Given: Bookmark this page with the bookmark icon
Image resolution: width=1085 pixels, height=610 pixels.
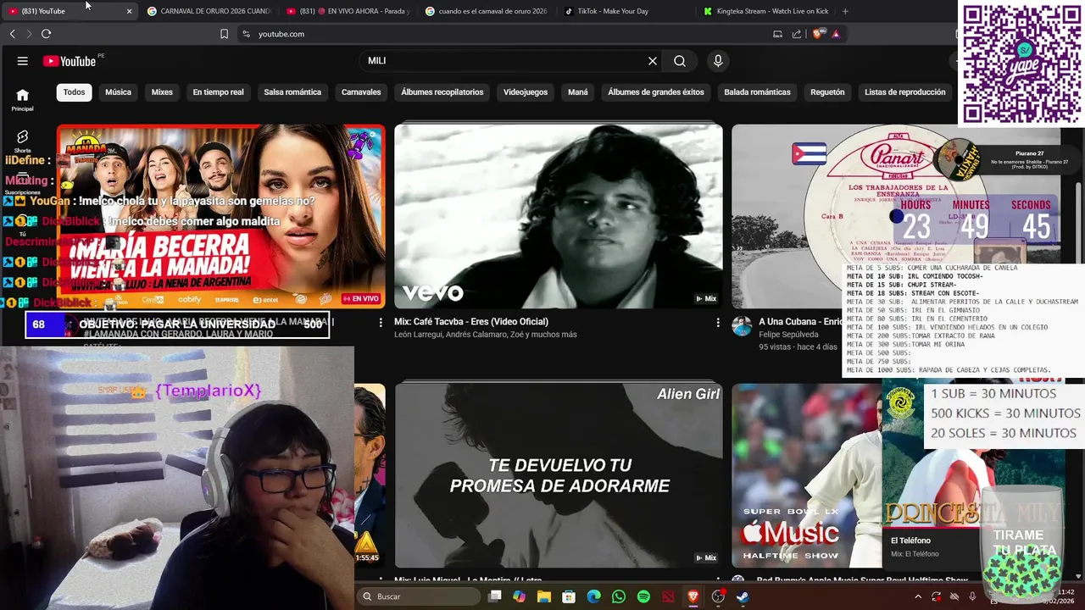Looking at the screenshot, I should 224,34.
